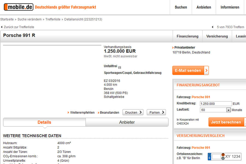Click the 'Schaltgetriebe' text
Viewport: 246px width, 164px height.
point(114,97)
